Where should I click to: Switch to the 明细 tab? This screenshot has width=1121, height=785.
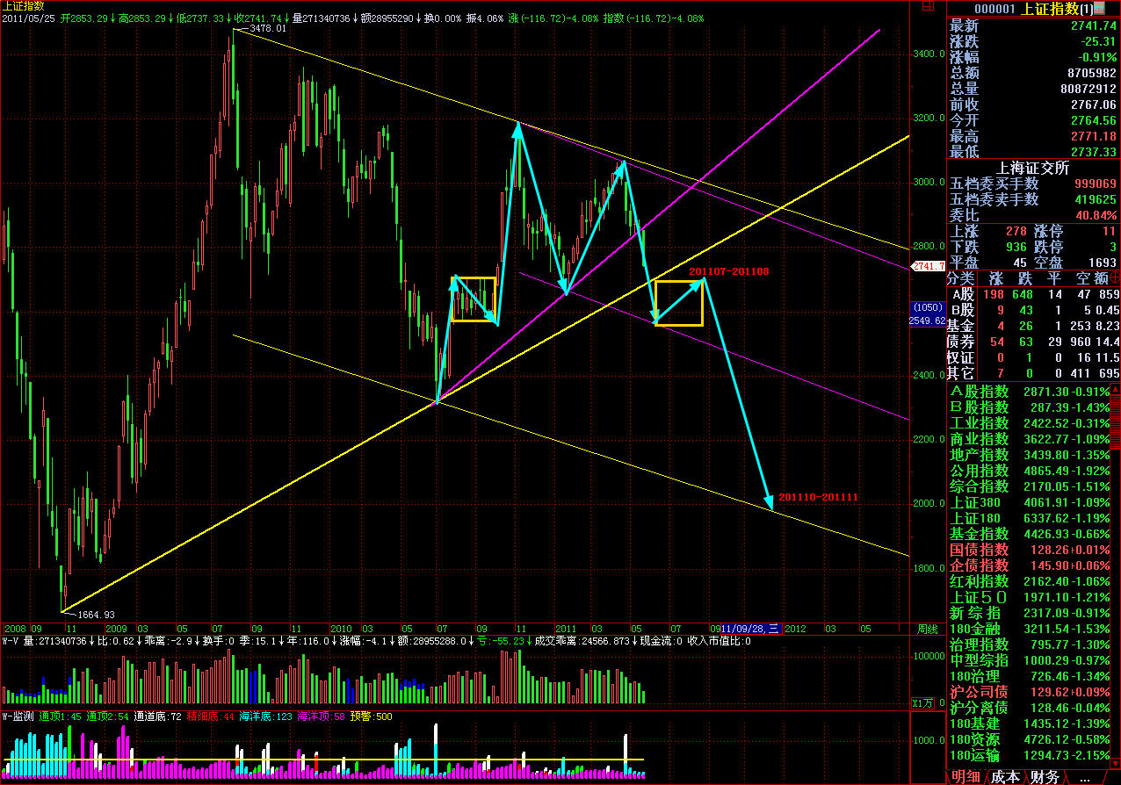(x=966, y=777)
